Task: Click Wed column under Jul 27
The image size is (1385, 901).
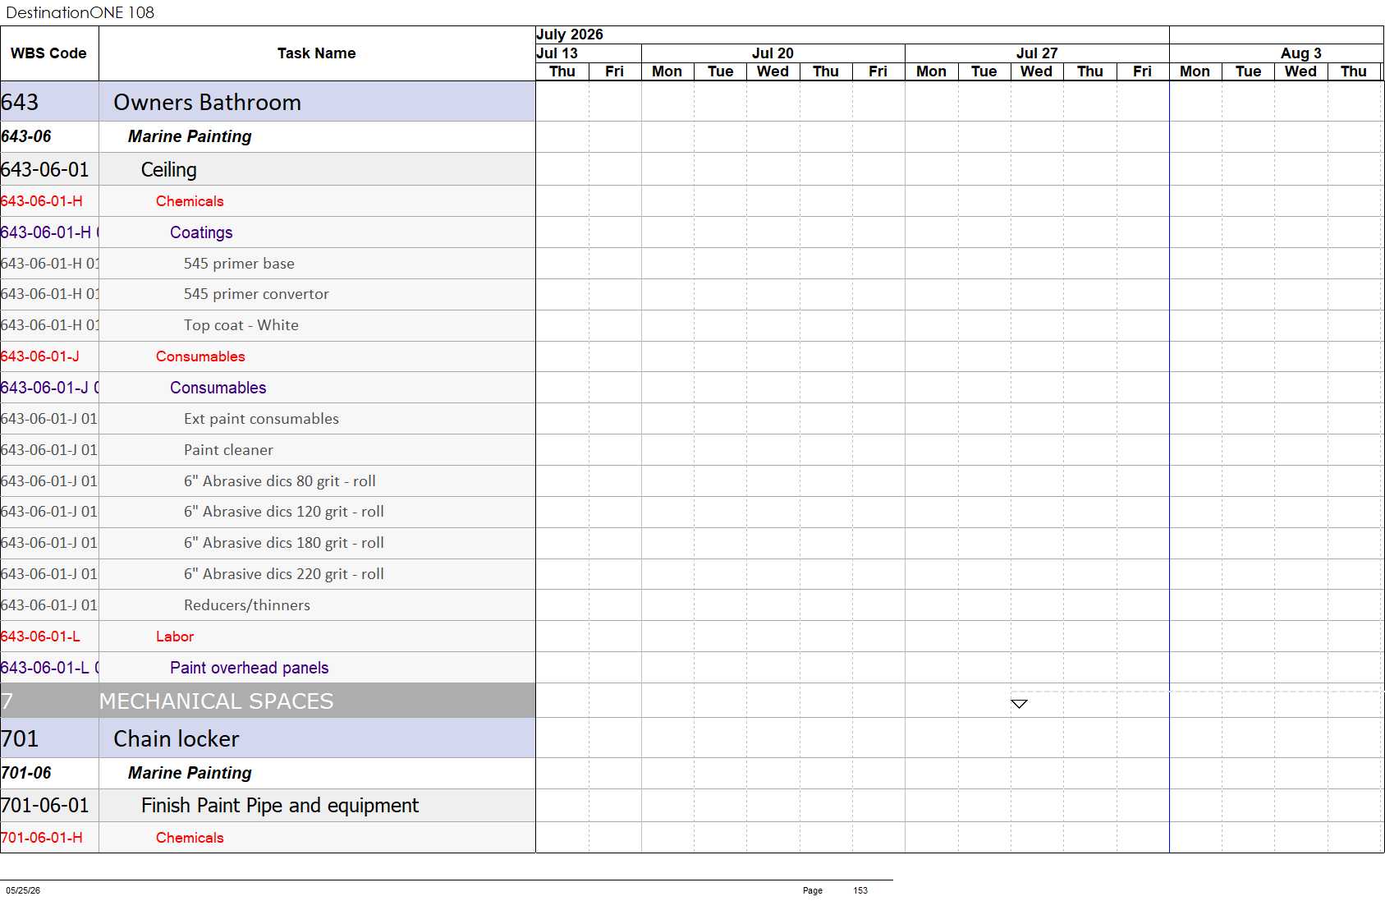Action: (1037, 71)
